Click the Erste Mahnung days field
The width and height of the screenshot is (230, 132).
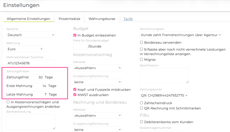40,86
